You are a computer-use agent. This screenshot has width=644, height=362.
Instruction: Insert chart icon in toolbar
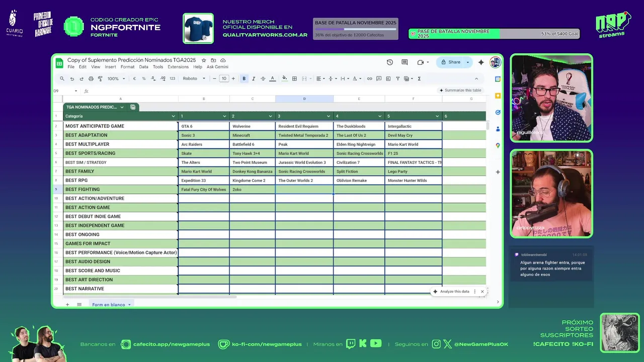pos(388,78)
